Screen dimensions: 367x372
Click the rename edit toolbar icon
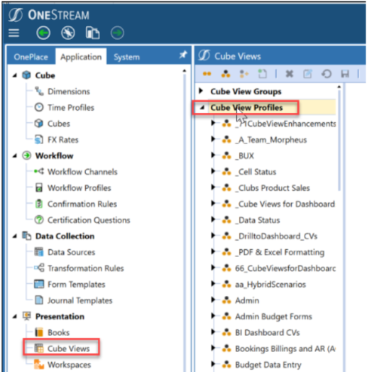point(307,74)
